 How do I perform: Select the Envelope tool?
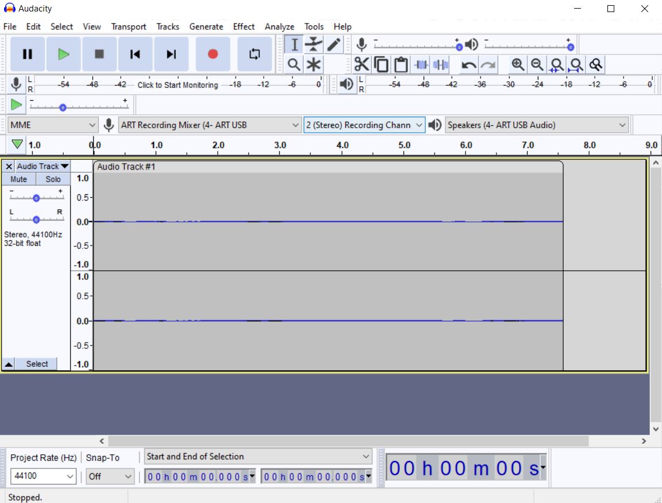(x=314, y=44)
